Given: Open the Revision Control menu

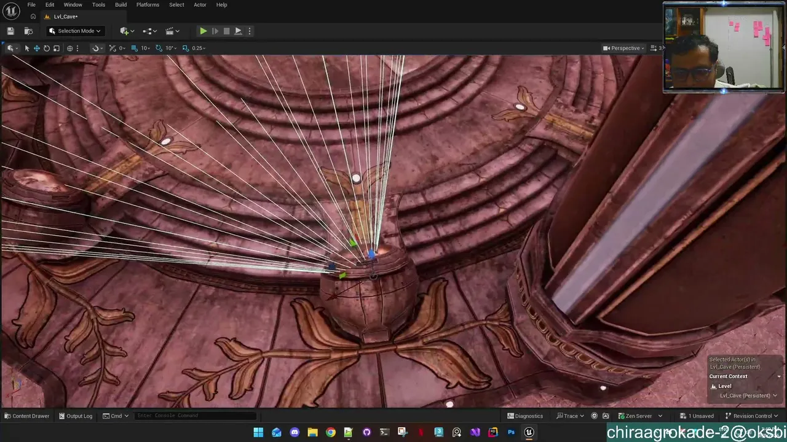Looking at the screenshot, I should [752, 416].
